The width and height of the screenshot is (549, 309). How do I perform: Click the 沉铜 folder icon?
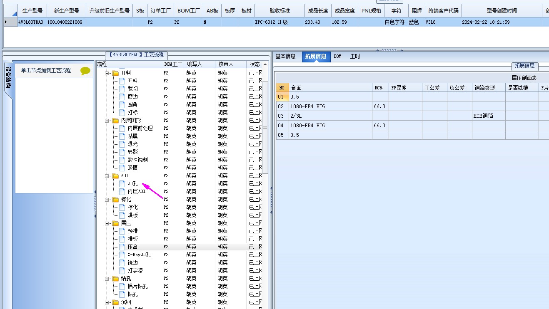point(115,302)
